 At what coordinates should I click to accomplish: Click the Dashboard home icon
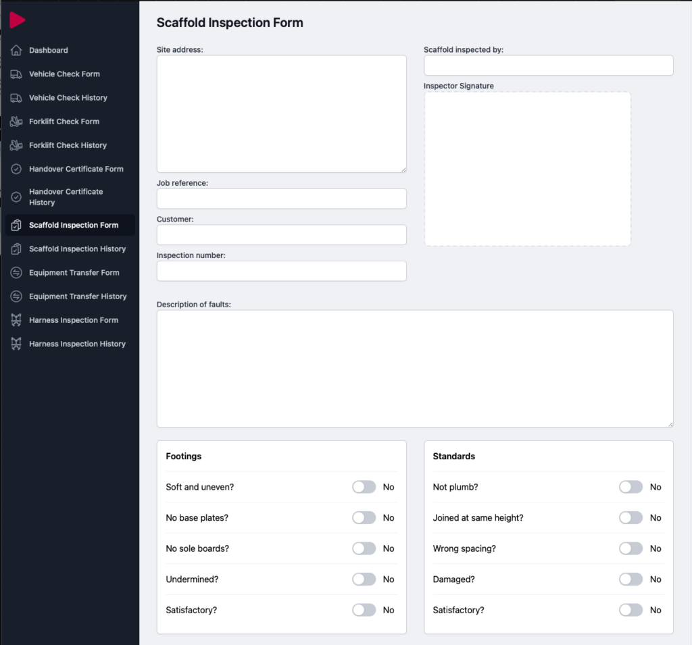(x=16, y=51)
